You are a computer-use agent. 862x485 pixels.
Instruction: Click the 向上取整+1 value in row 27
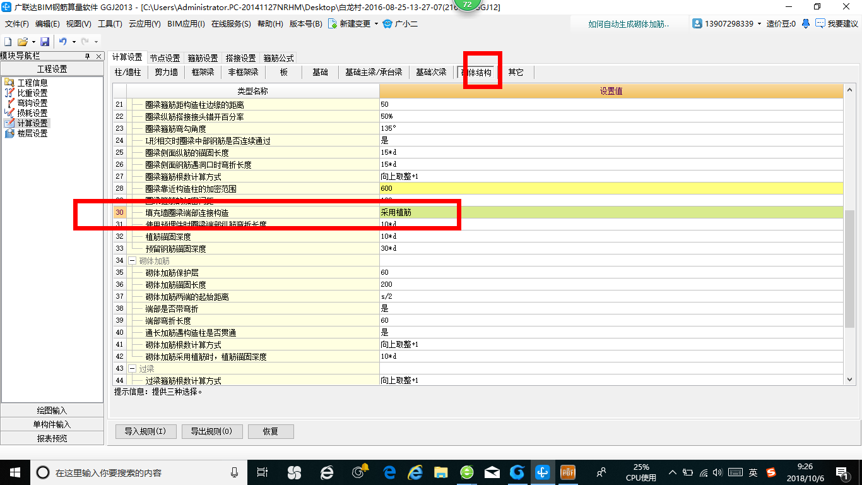tap(611, 177)
